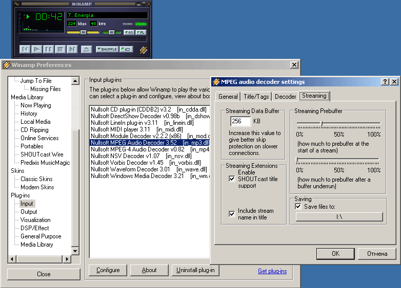This screenshot has height=288, width=401.
Task: Click the Streaming Data Buffer KB field
Action: [240, 121]
